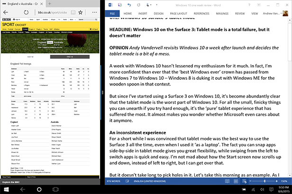The width and height of the screenshot is (292, 194).
Task: Click English (United Kingdom) language indicator
Action: tap(150, 181)
